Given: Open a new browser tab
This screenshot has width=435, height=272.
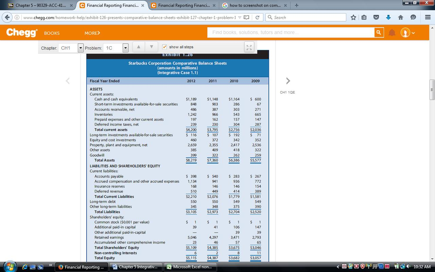Looking at the screenshot, I should 297,5.
